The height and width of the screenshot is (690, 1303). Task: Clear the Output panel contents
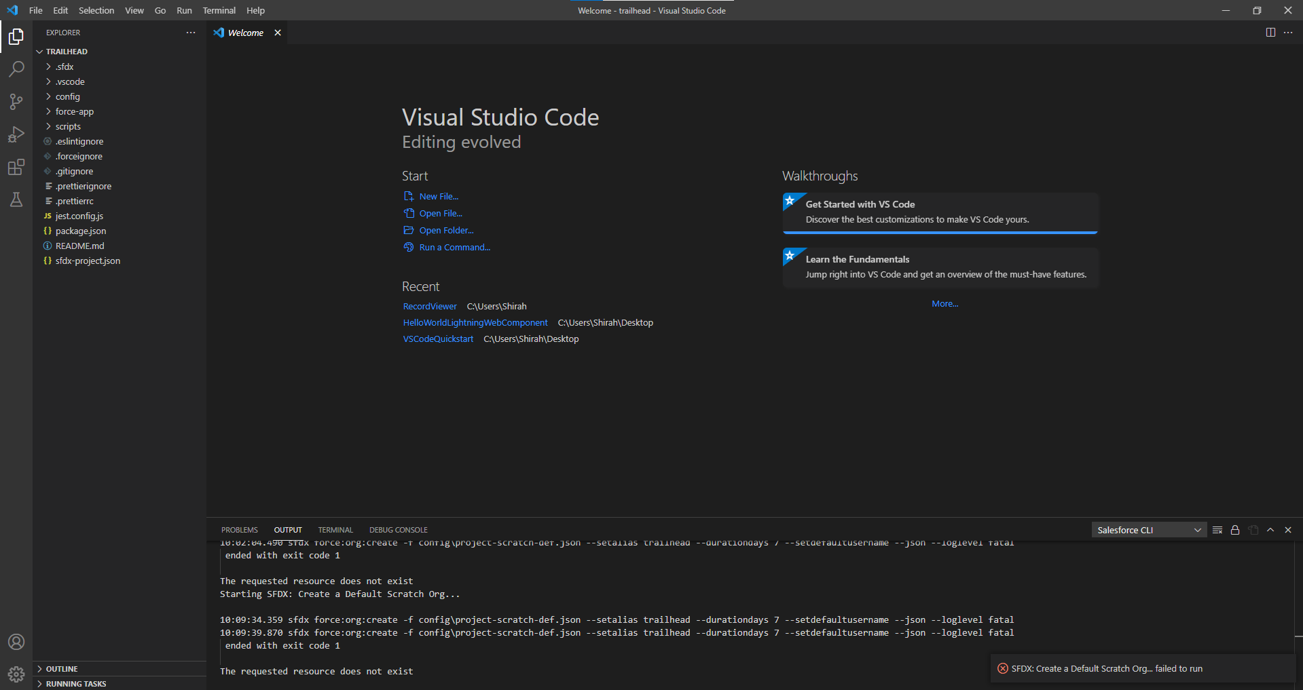(x=1217, y=530)
